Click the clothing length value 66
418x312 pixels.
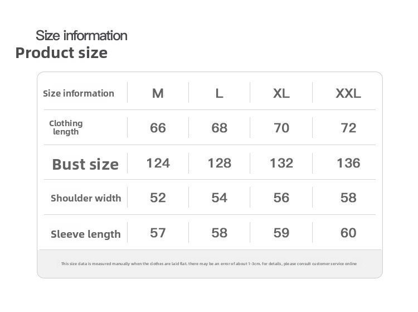tap(158, 128)
